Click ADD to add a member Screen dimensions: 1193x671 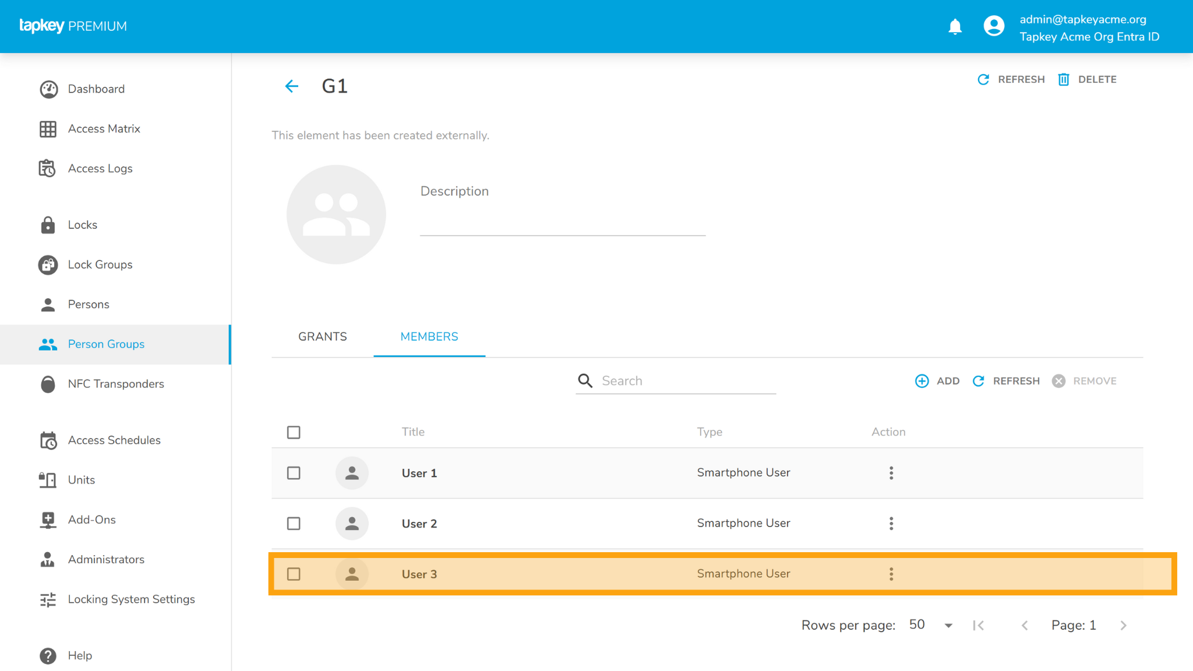click(937, 381)
